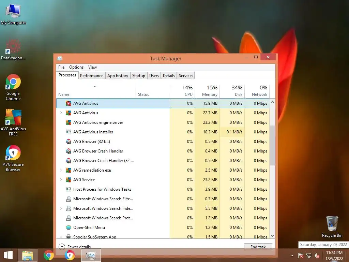Sort by Name column header
The image size is (349, 262).
96,91
